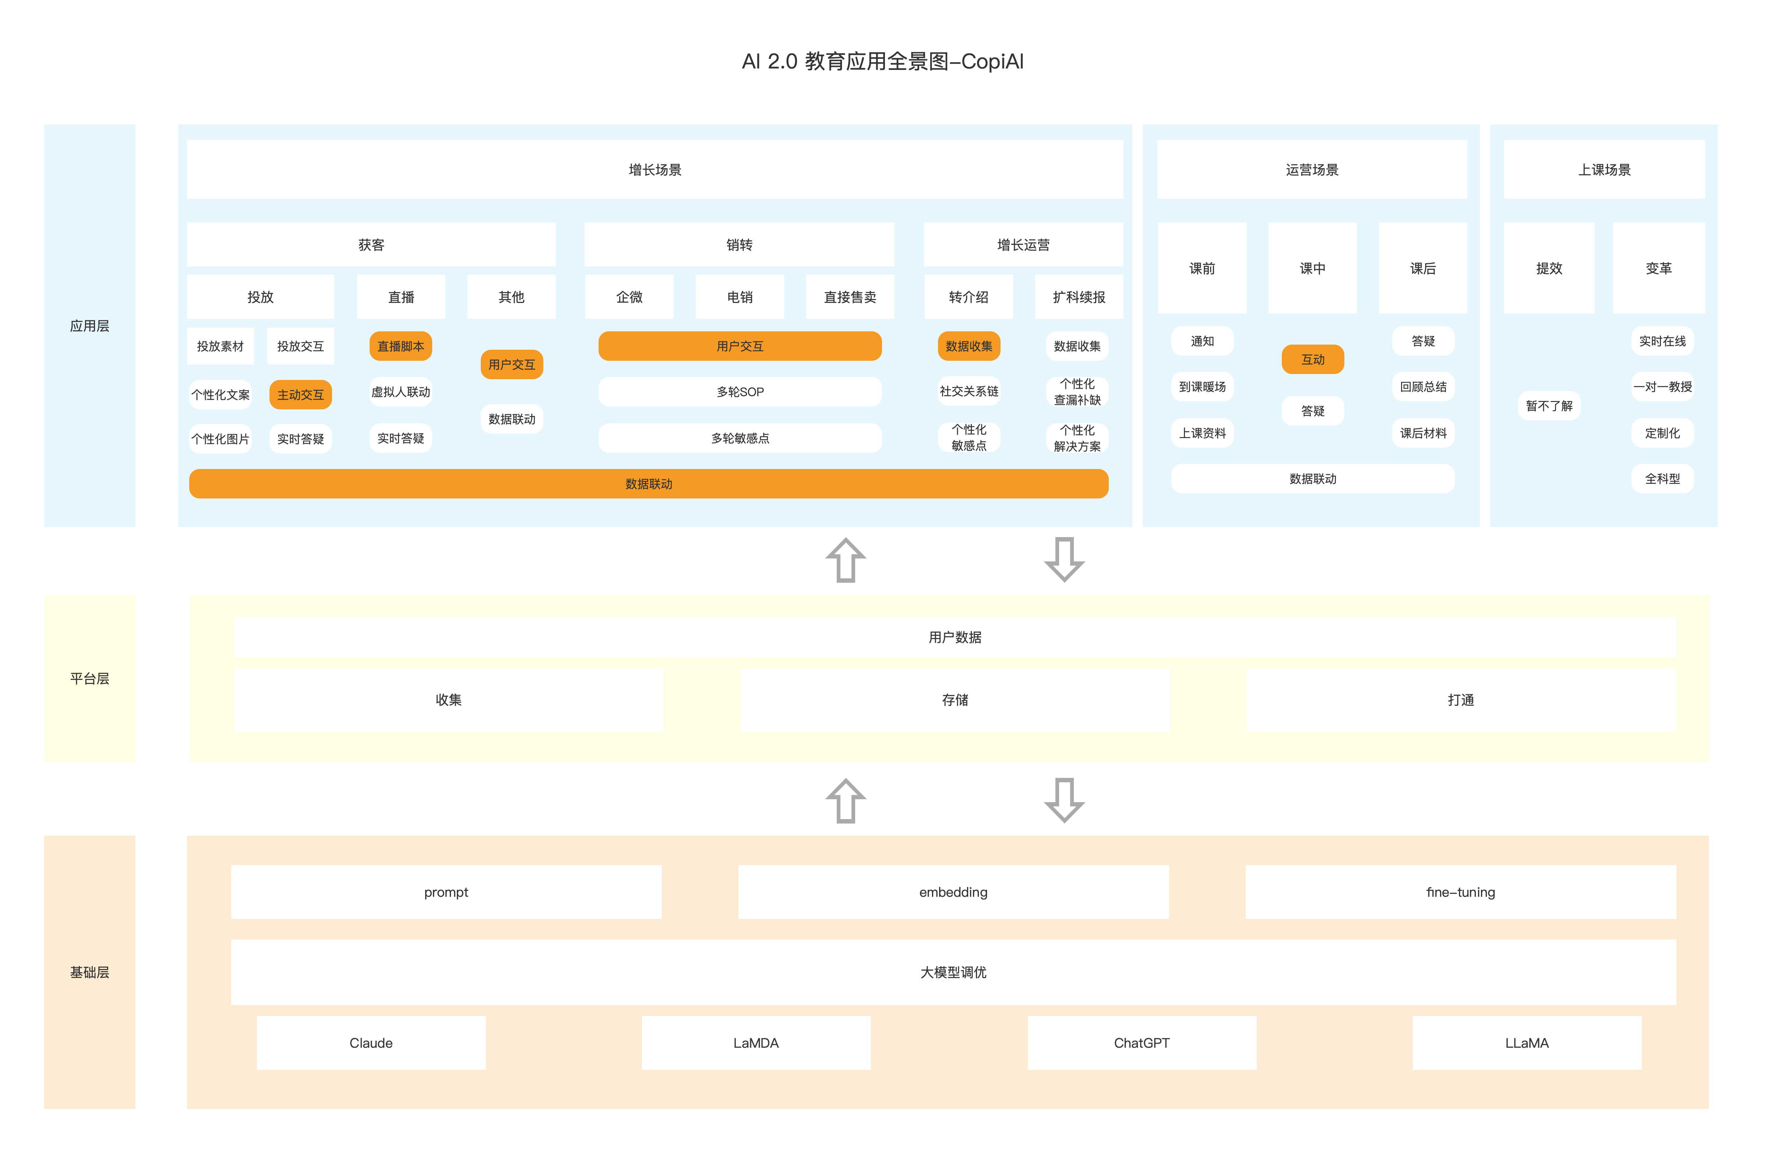Click the up arrow above the foundation layer
The width and height of the screenshot is (1767, 1167).
845,801
